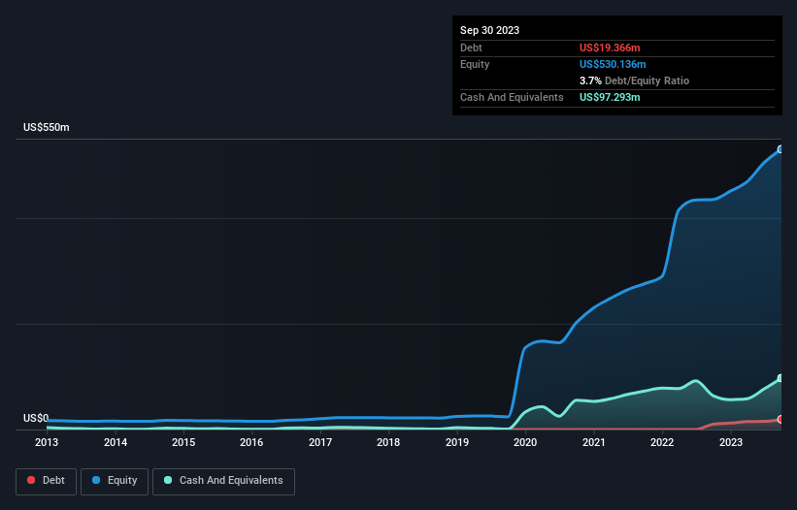The width and height of the screenshot is (797, 510).
Task: Click the 2014 x-axis label
Action: tap(116, 442)
